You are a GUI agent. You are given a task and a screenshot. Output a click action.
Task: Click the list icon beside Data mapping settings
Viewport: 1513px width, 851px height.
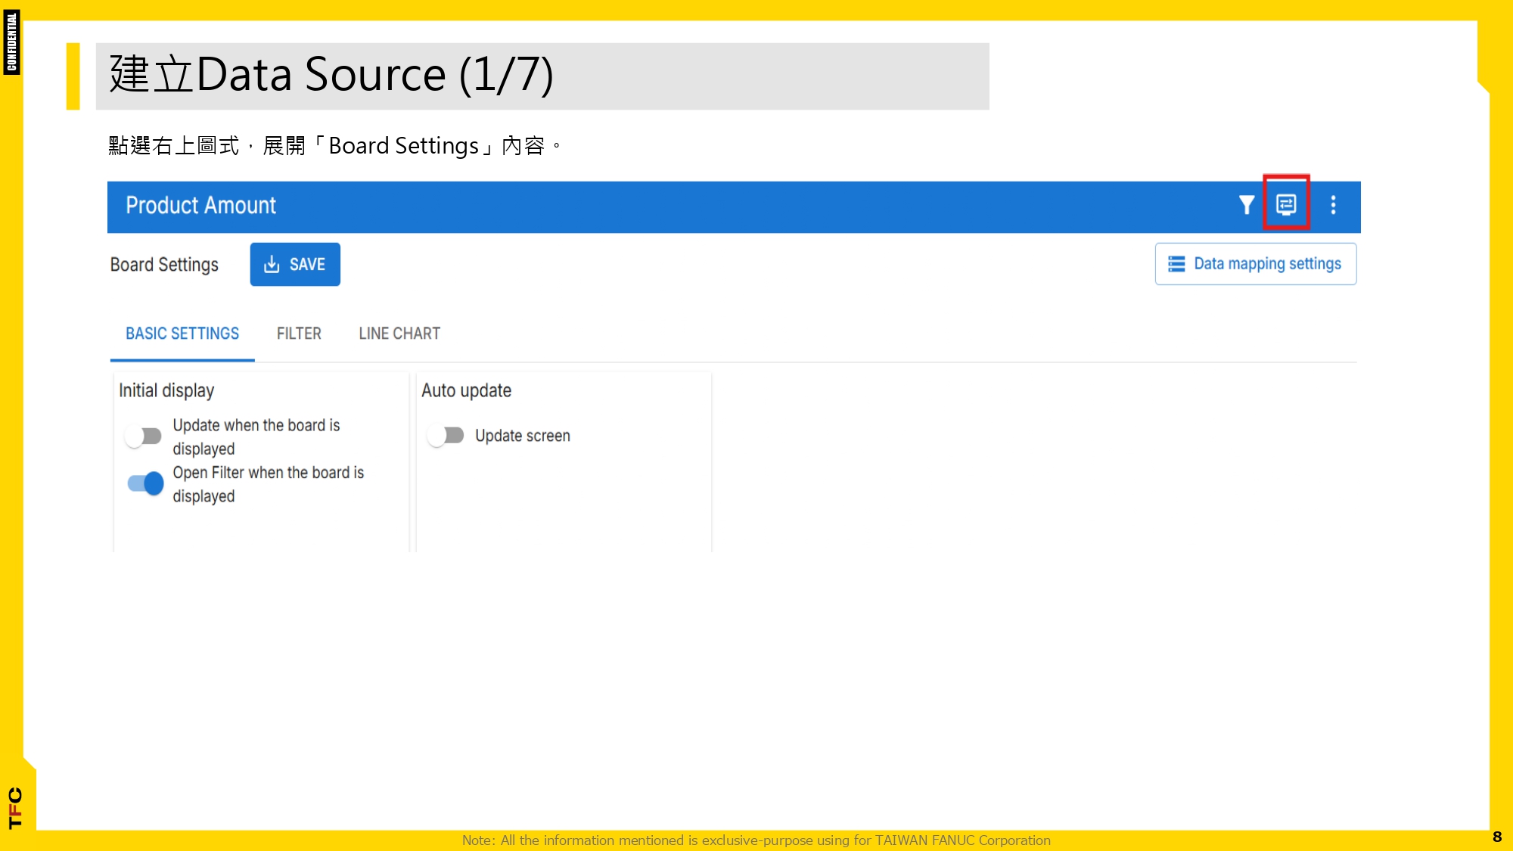pos(1176,264)
